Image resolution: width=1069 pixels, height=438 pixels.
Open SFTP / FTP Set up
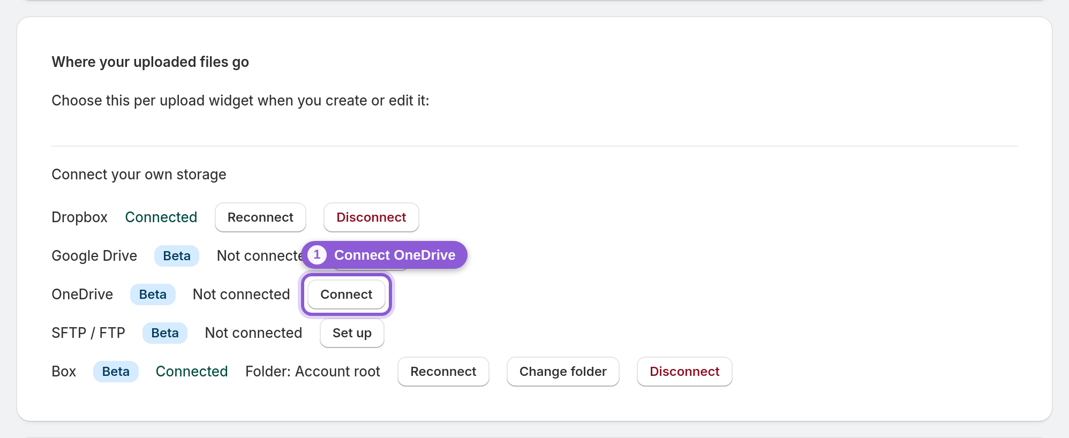(352, 333)
